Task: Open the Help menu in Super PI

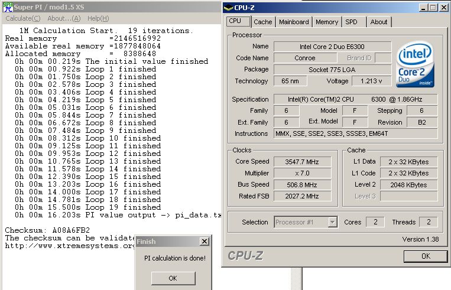Action: click(98, 18)
